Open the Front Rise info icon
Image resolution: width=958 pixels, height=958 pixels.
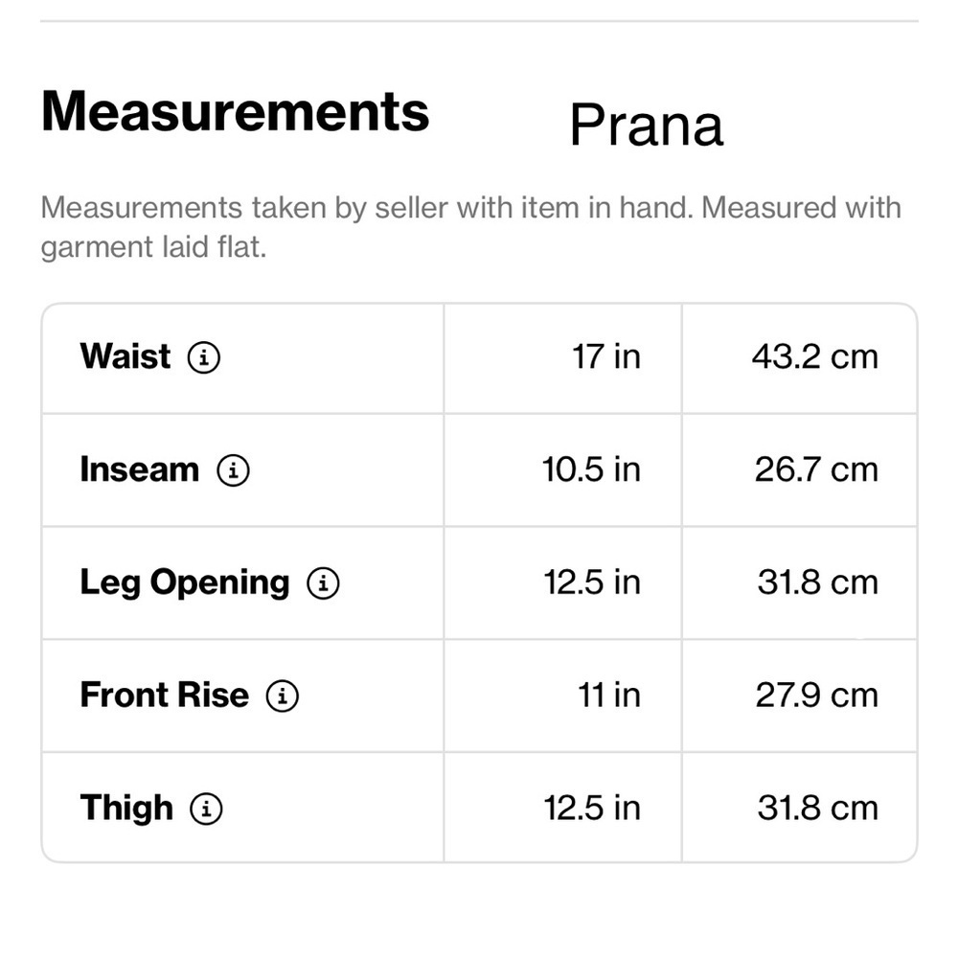click(282, 696)
